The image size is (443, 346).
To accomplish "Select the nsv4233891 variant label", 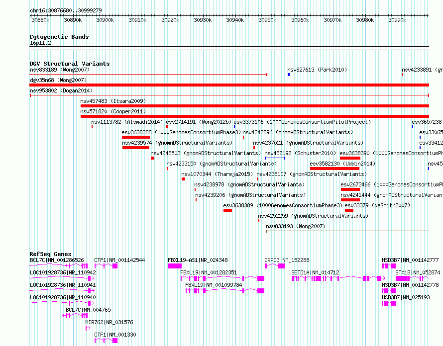I will click(423, 70).
